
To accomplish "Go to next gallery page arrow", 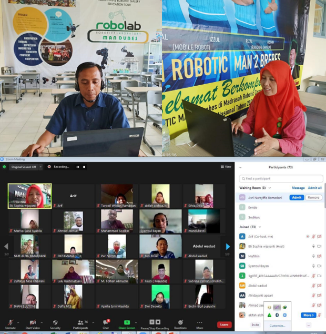I will click(228, 247).
